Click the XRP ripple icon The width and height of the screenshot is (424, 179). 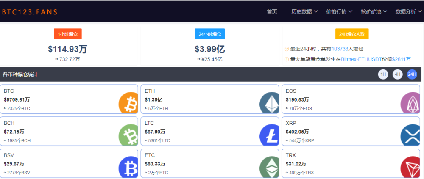coord(410,135)
